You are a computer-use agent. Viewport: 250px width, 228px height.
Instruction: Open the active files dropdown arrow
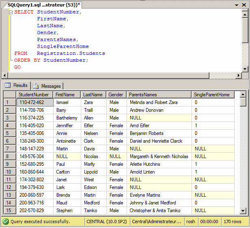click(x=237, y=5)
